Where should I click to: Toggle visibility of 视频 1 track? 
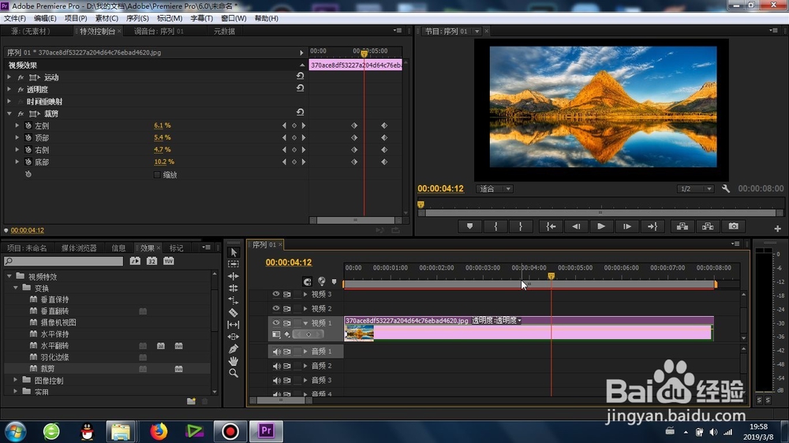click(275, 323)
